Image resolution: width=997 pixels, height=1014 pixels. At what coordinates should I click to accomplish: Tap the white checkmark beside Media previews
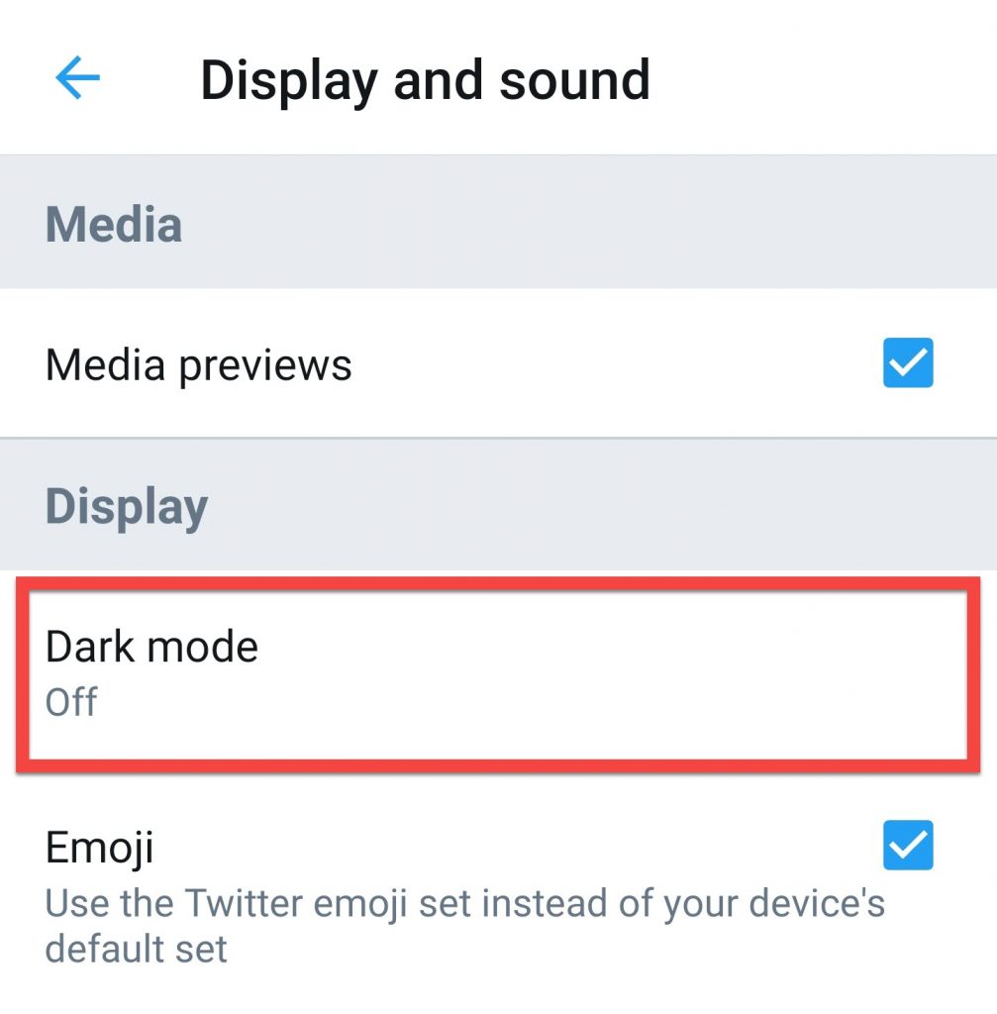908,362
